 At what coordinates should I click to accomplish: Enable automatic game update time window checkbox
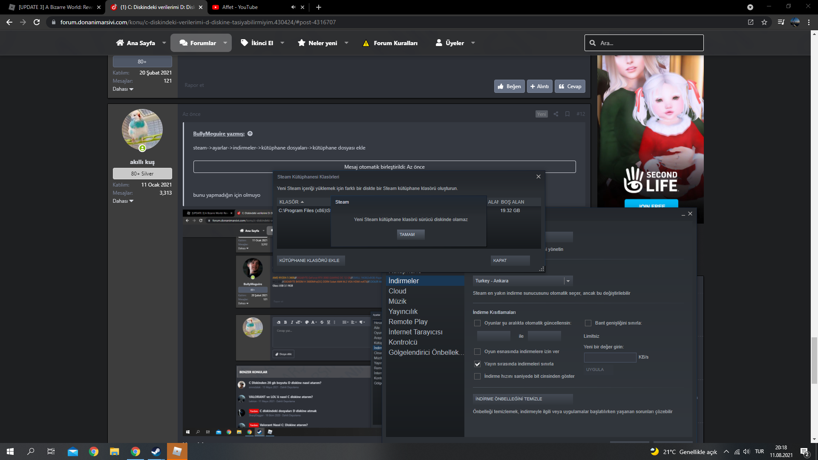[x=477, y=323]
